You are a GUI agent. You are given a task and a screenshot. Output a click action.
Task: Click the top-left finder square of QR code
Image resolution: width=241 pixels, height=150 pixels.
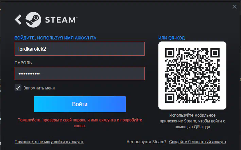[x=170, y=53]
